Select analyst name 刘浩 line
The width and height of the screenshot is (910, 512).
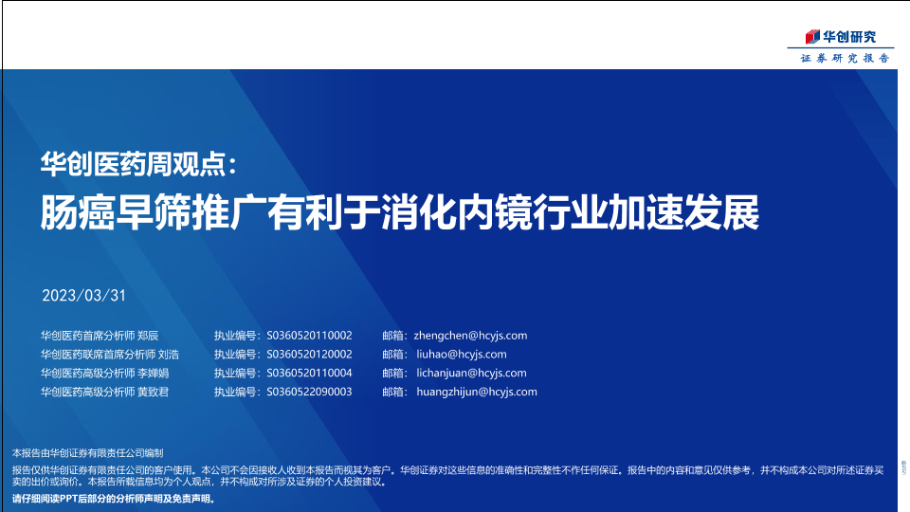109,355
